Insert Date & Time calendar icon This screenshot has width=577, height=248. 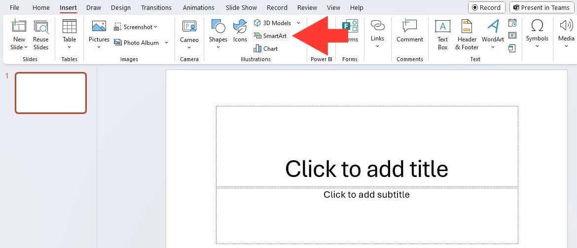click(512, 23)
